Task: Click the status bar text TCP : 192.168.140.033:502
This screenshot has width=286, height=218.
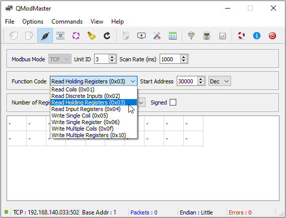Action: 46,212
